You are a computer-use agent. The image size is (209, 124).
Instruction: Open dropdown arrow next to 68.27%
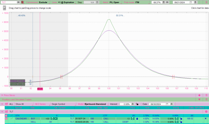(x=167, y=2)
